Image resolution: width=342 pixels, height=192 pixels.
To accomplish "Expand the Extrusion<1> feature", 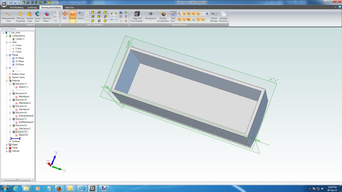I will click(10, 84).
